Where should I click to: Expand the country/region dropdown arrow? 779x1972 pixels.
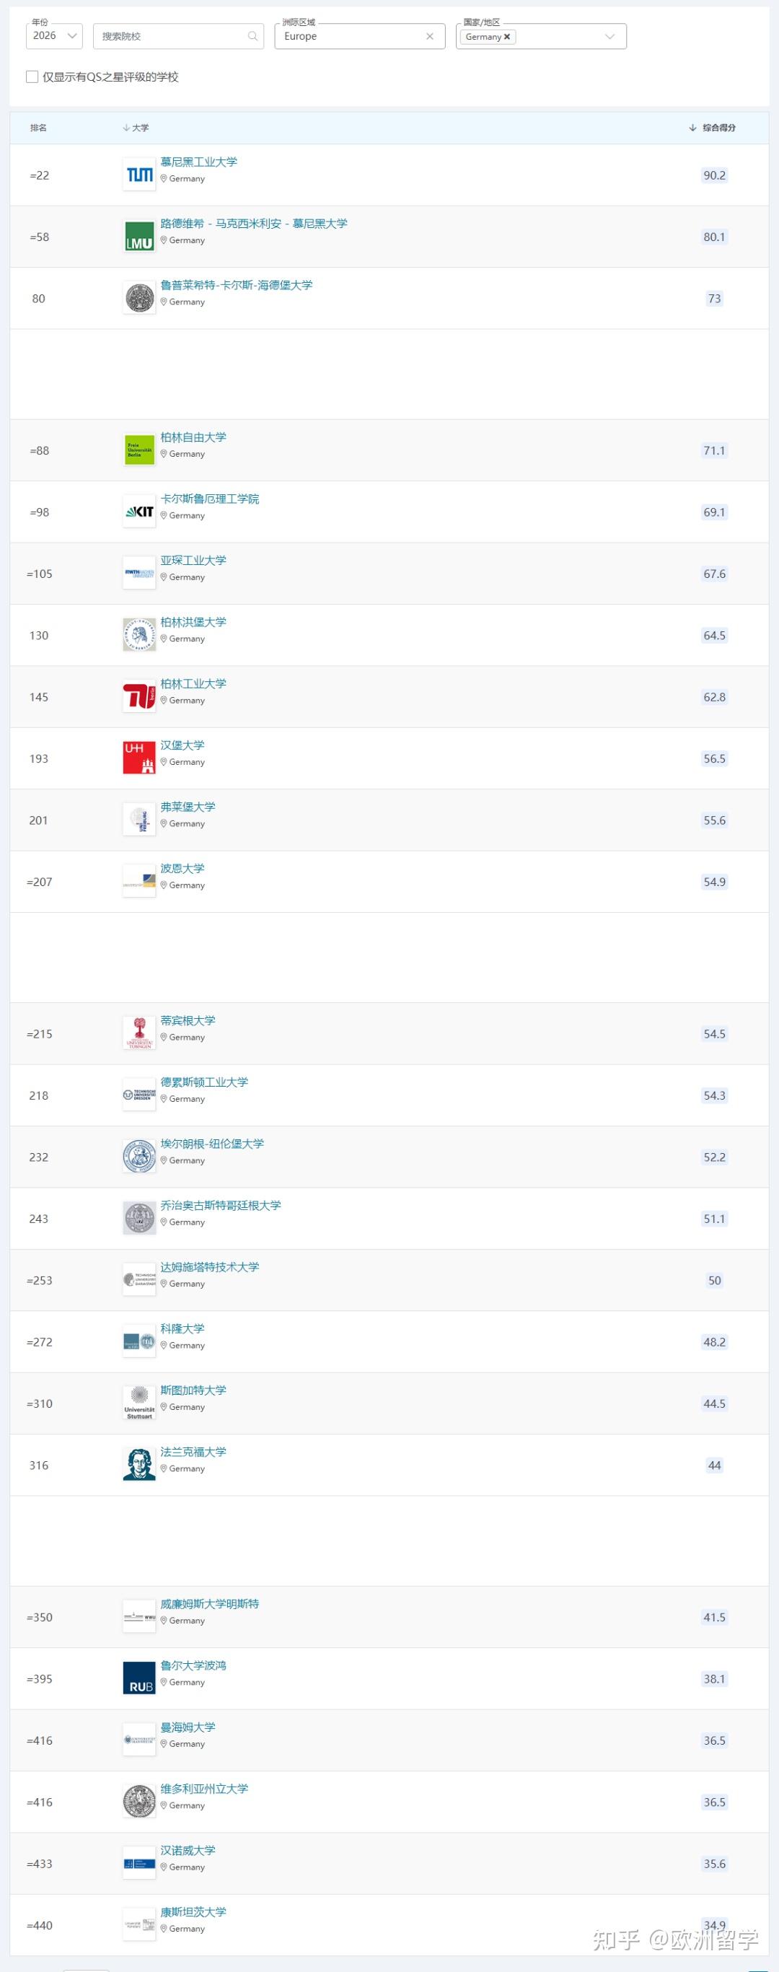pyautogui.click(x=609, y=37)
